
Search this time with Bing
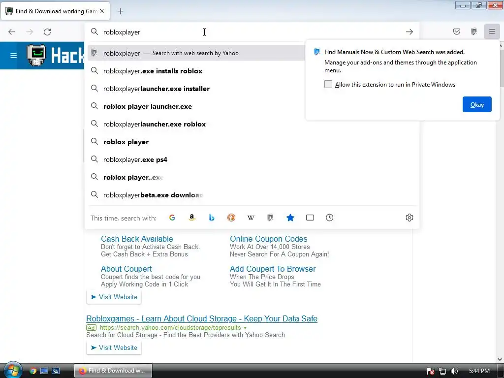tap(212, 218)
